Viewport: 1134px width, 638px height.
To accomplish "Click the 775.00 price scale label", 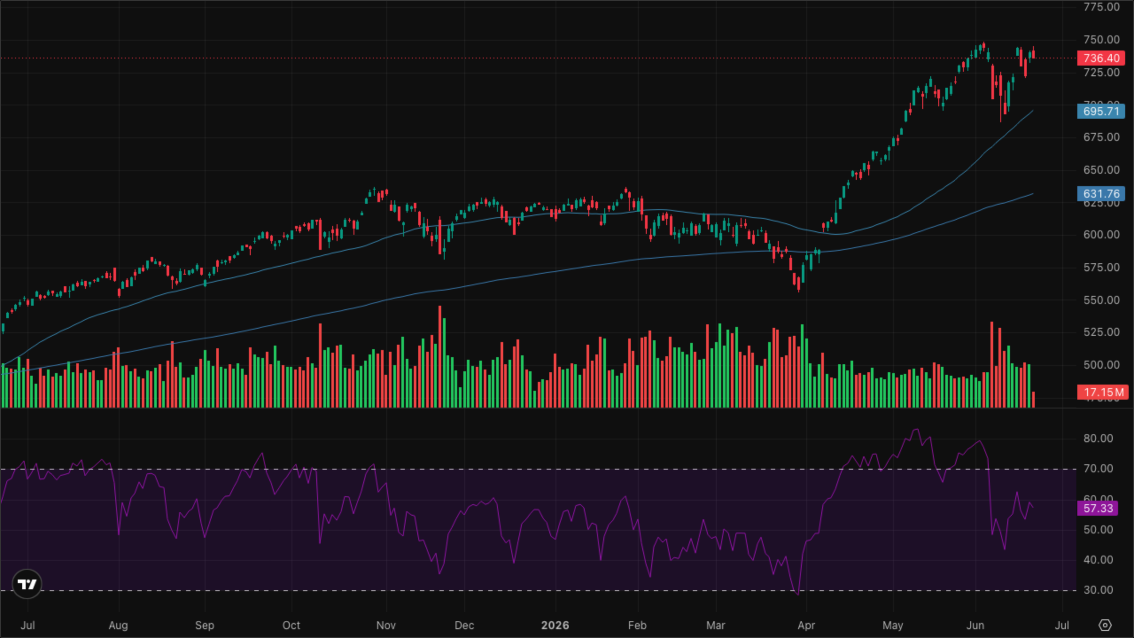I will (1101, 7).
